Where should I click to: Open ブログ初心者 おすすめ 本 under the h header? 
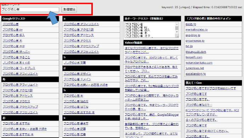tap(79, 112)
